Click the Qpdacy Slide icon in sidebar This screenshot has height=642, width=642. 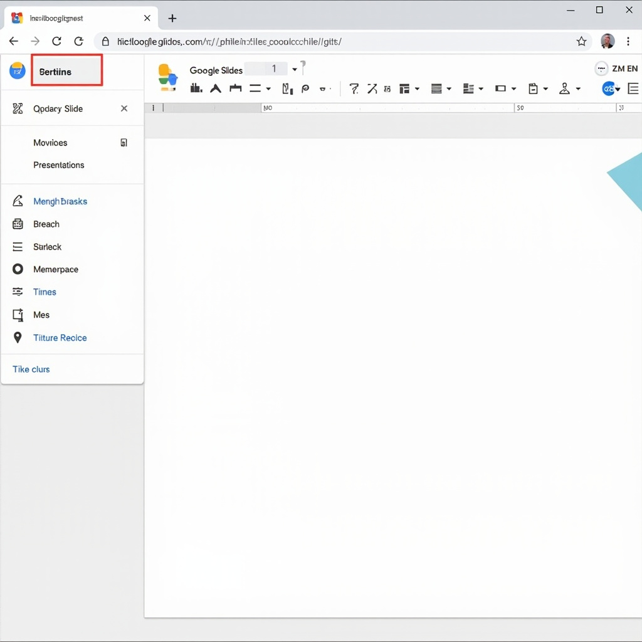[18, 108]
